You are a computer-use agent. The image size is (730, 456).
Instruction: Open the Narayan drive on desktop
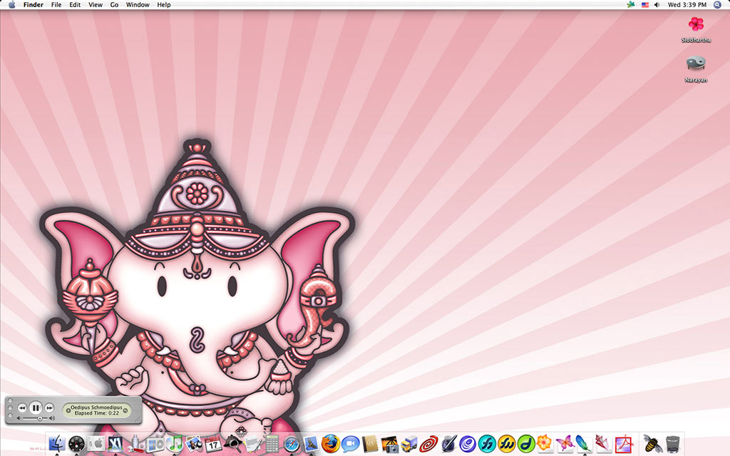696,67
